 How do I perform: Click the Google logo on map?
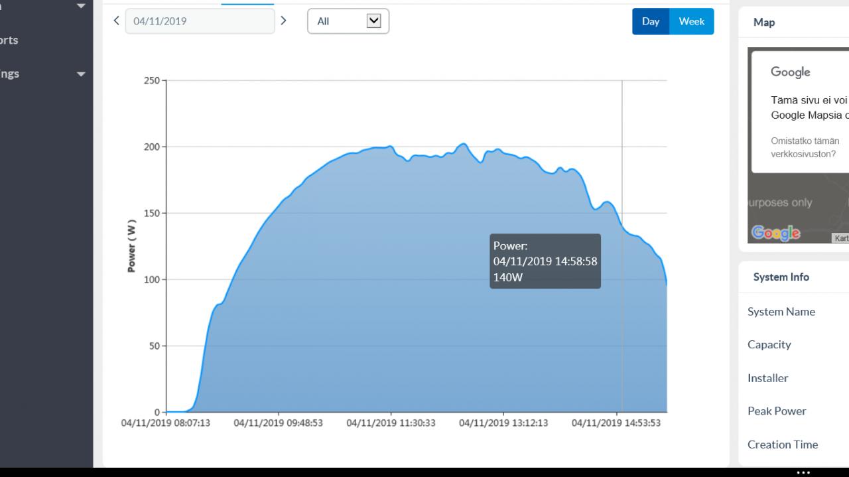[775, 233]
